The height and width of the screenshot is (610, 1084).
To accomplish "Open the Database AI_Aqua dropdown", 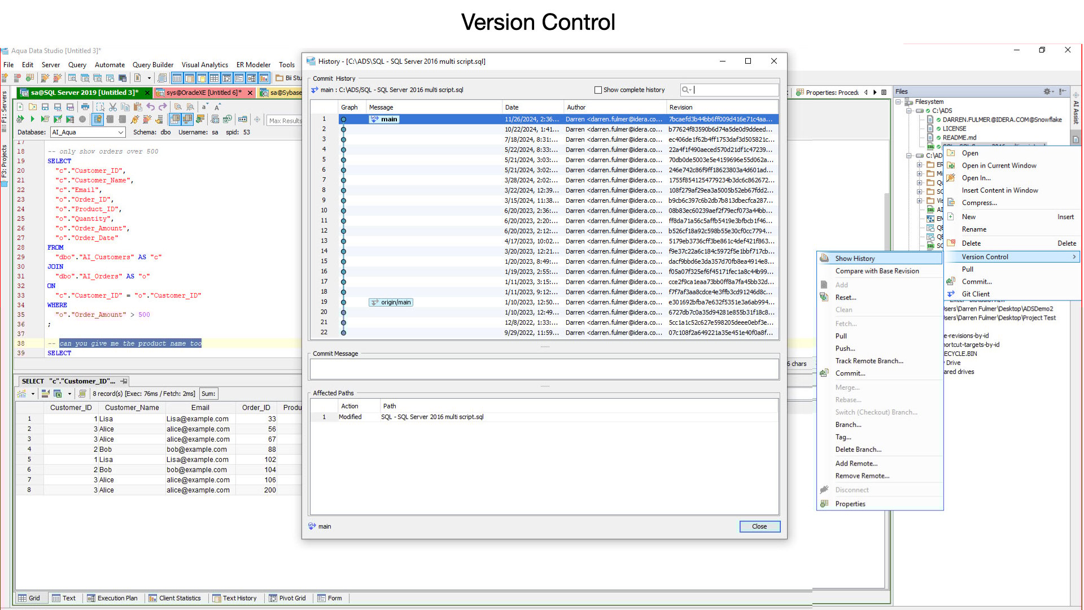I will [121, 132].
